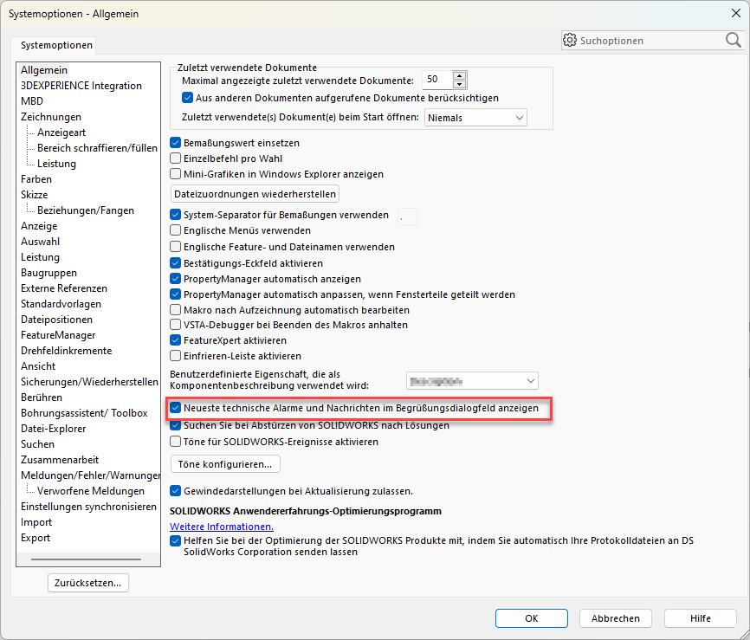Open the 'Weitere Informationen' link

tap(222, 527)
